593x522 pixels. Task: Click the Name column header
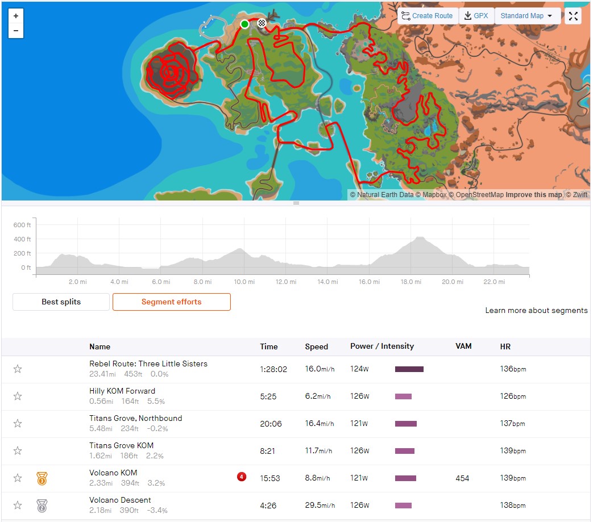pyautogui.click(x=100, y=346)
